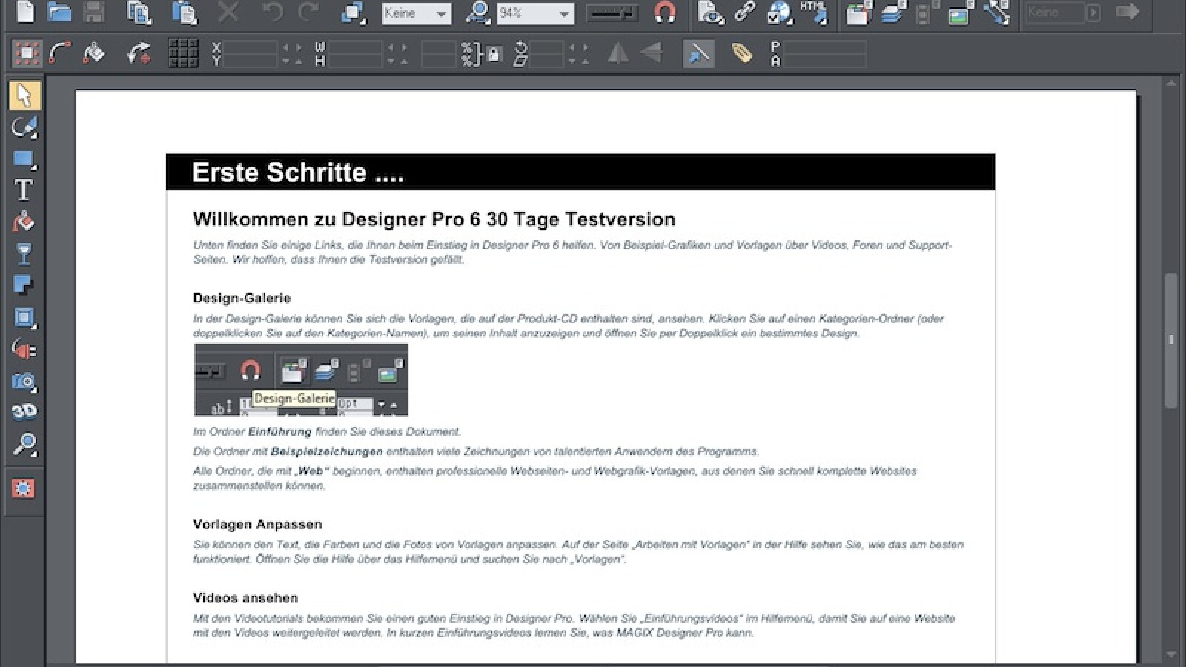Select the Rectangle shape tool
Screen dimensions: 1186x667
pos(24,159)
